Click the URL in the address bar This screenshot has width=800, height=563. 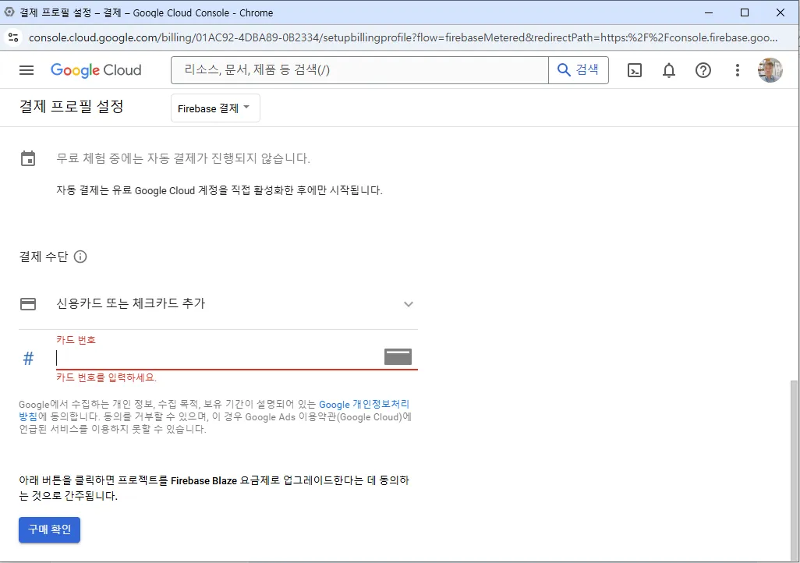pos(403,37)
